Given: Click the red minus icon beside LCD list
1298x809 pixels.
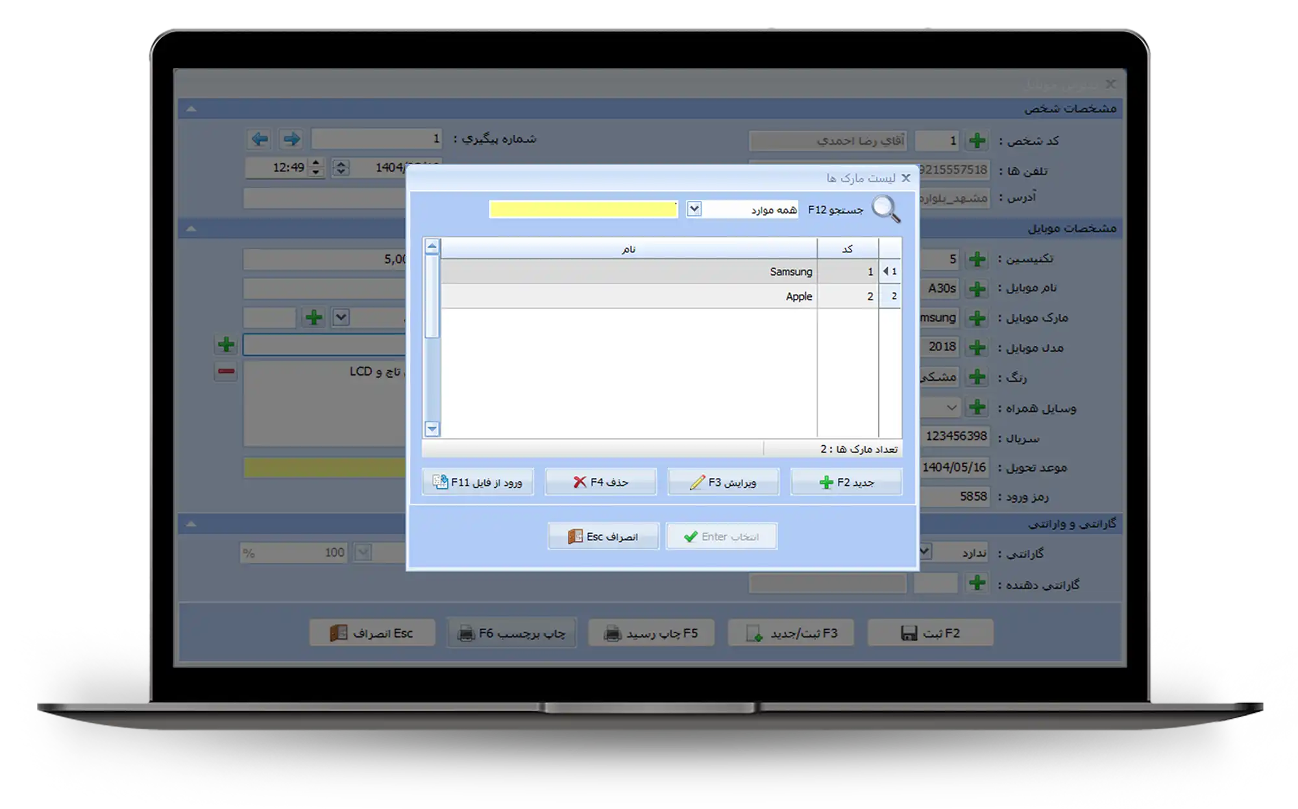Looking at the screenshot, I should 226,371.
